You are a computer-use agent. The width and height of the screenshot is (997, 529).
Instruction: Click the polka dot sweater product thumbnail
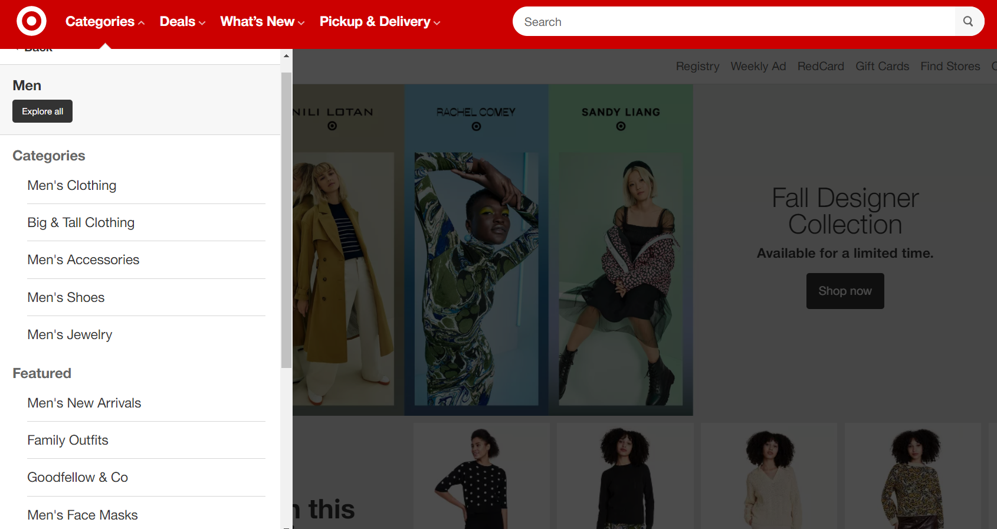481,476
